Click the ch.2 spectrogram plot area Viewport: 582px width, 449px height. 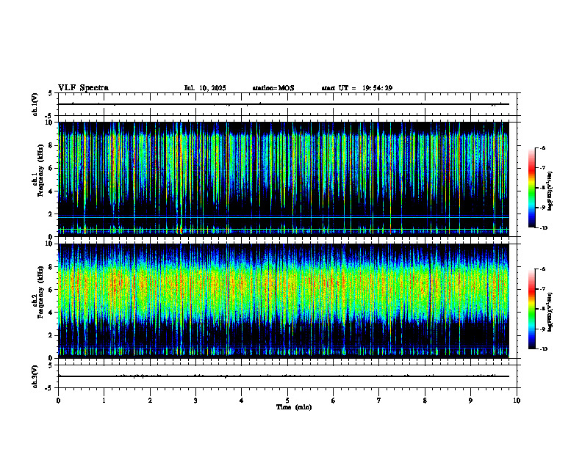[x=283, y=302]
